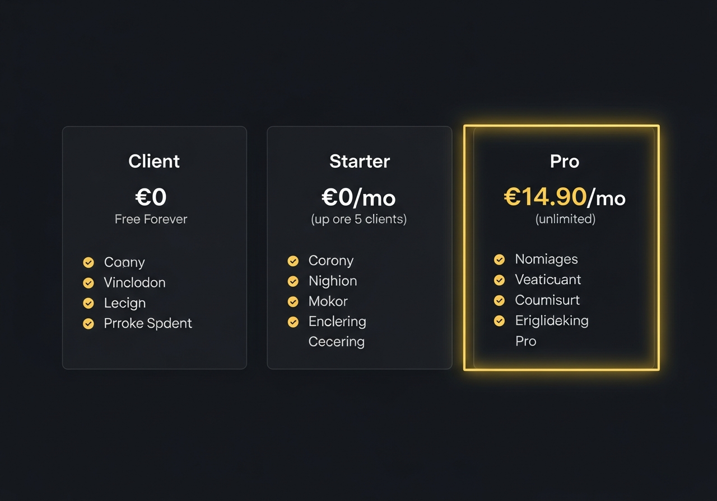Select the check icon next to Veaticuant
The image size is (717, 501).
499,280
